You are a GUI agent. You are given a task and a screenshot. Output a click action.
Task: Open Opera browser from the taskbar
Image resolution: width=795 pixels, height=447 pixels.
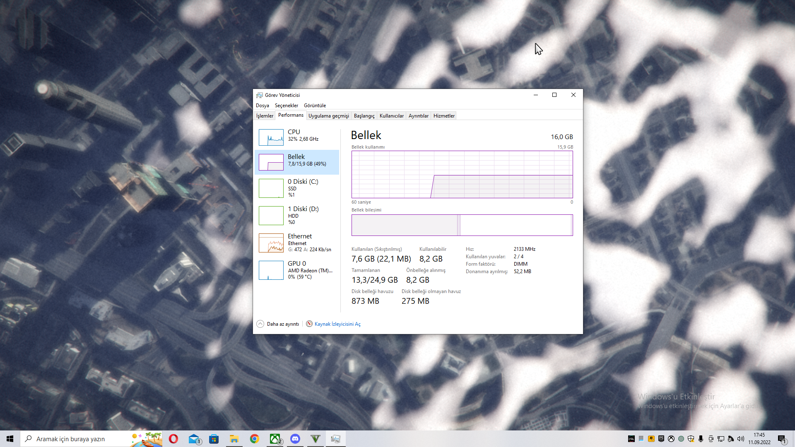[x=173, y=439]
